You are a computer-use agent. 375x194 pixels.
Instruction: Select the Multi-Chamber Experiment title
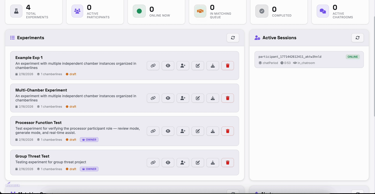[x=41, y=90]
